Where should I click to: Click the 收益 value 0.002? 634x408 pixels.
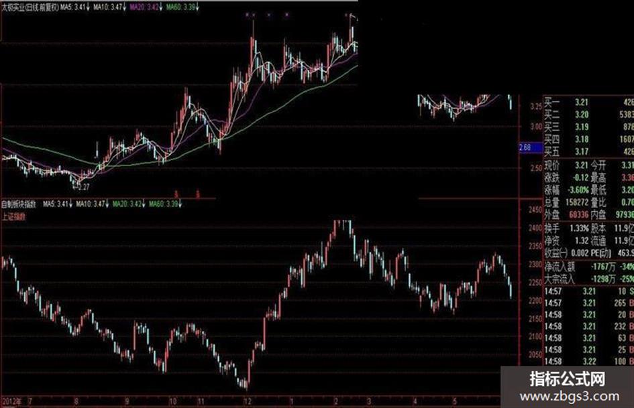pyautogui.click(x=579, y=253)
